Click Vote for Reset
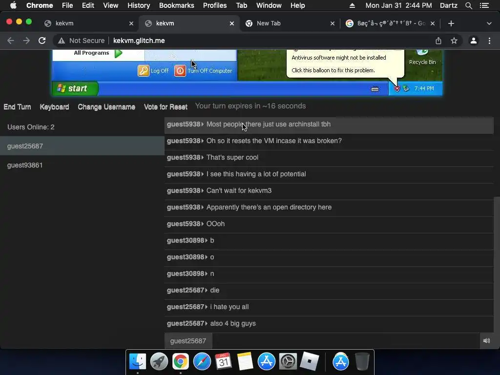This screenshot has height=375, width=500. coord(166,107)
